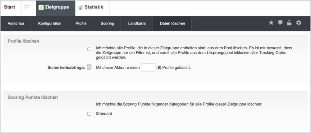
Task: Click the star favorite icon
Action: (271, 23)
